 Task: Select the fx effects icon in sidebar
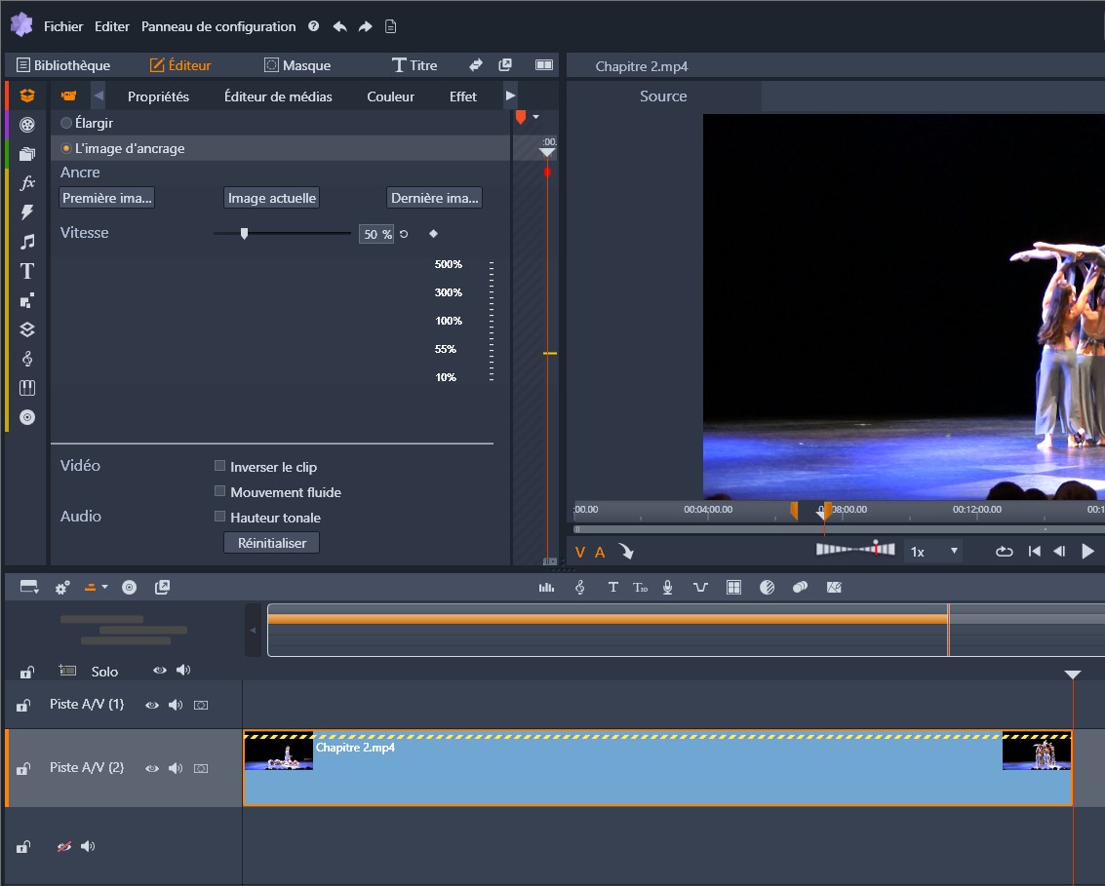27,182
